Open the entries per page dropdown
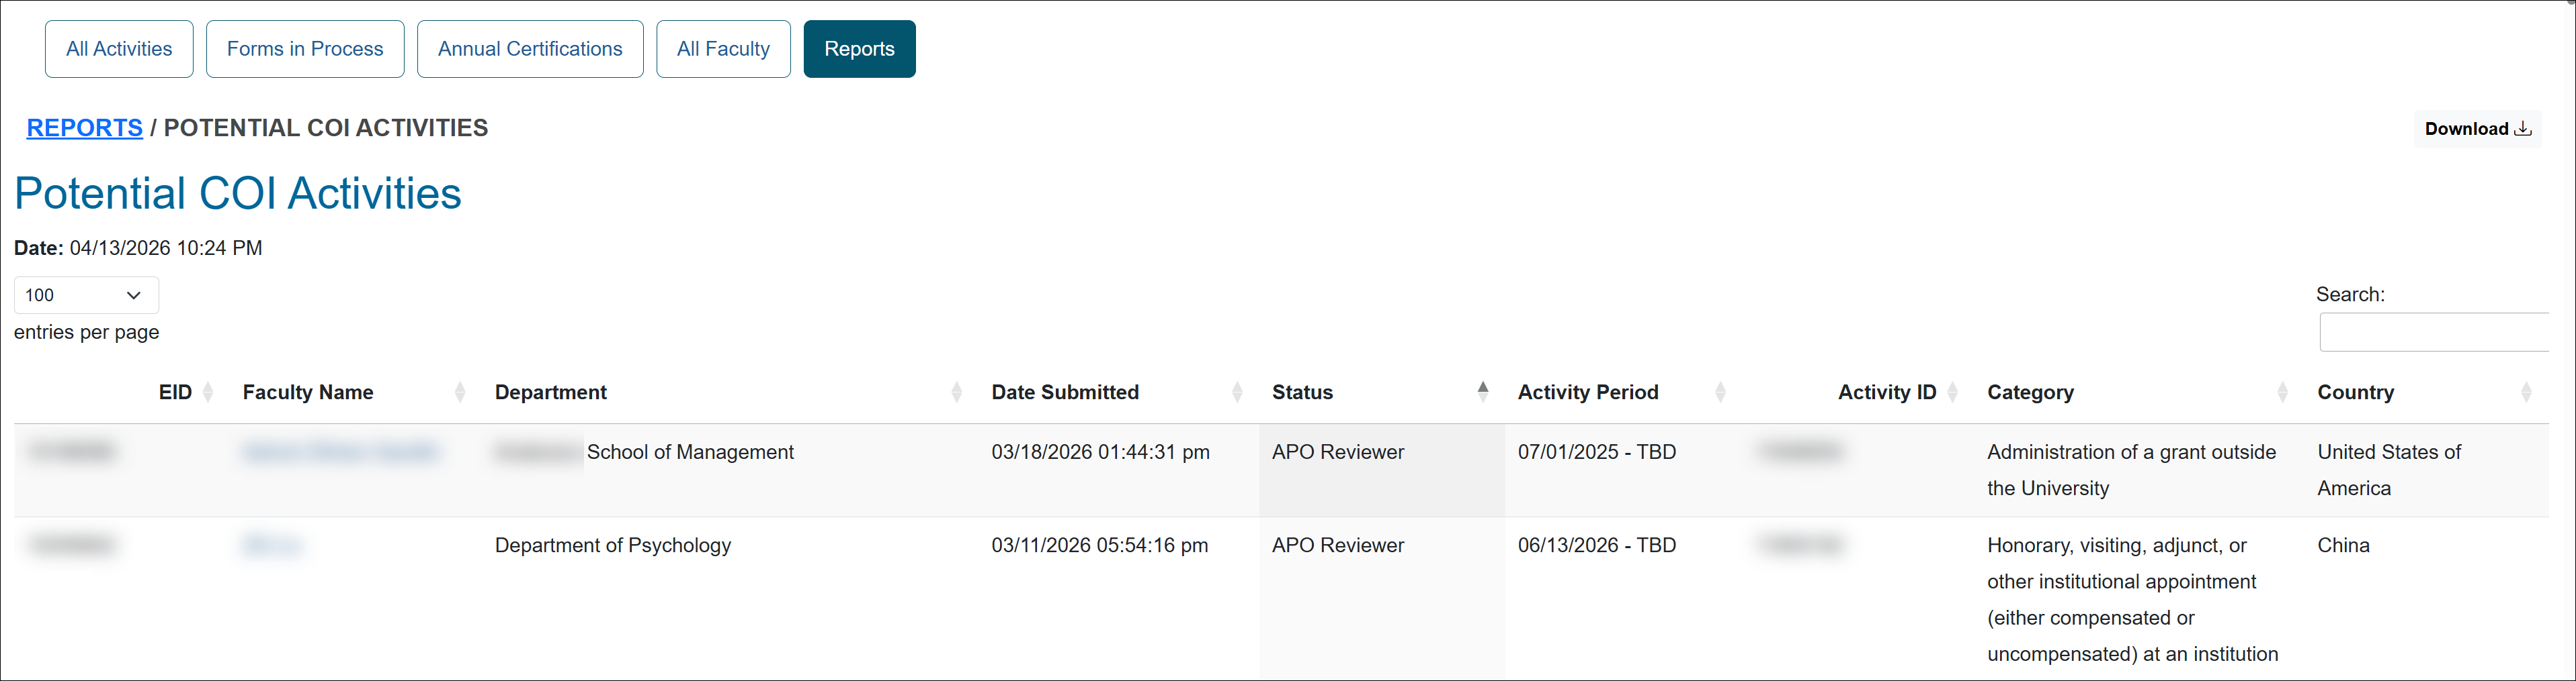 [x=86, y=296]
